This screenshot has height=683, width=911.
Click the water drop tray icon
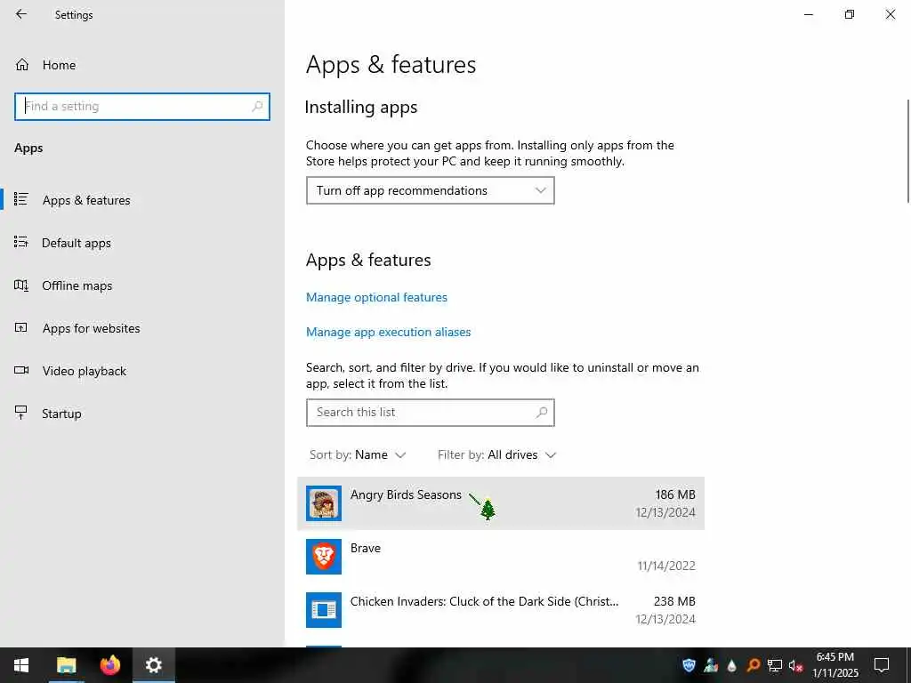731,665
